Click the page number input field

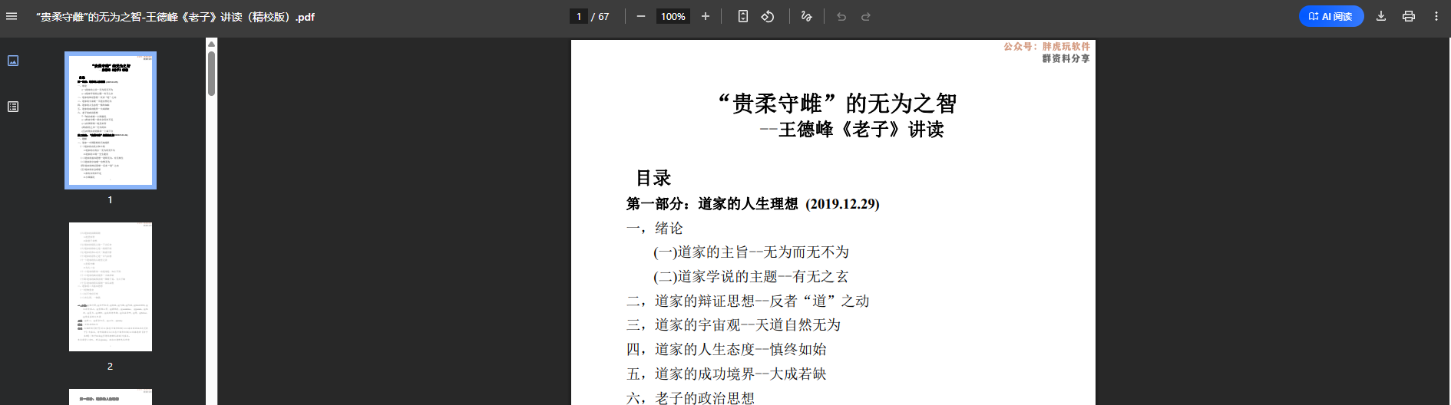579,16
